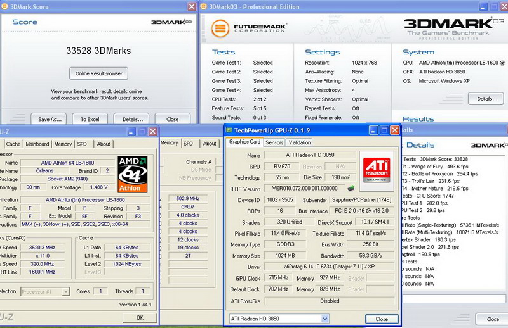The width and height of the screenshot is (508, 328).
Task: Click the ATI Radeon logo in GPU-Z
Action: [377, 170]
